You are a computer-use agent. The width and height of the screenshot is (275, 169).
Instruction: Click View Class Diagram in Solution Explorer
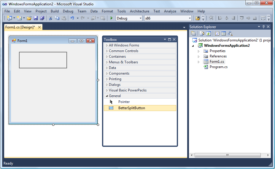point(230,33)
